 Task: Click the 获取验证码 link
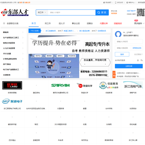[x=137, y=48]
